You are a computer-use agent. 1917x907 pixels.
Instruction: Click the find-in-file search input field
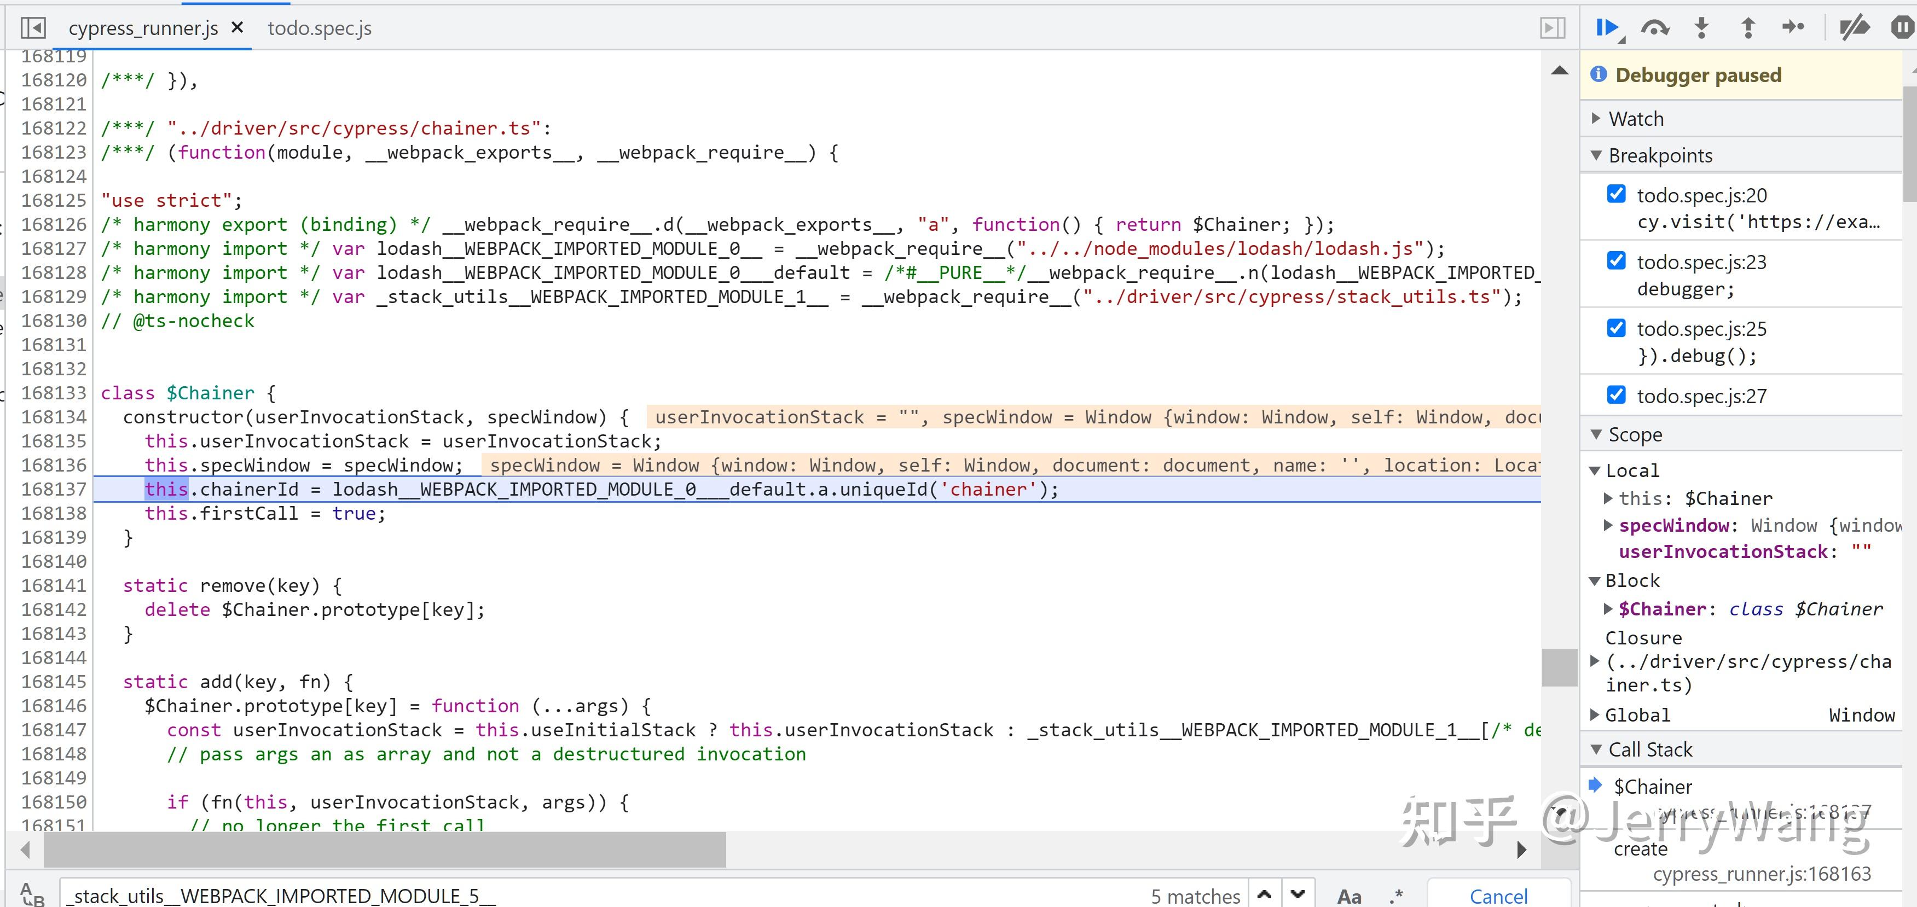[x=595, y=896]
